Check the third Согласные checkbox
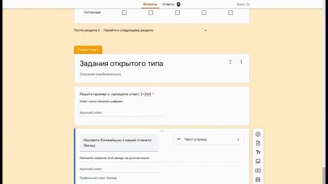Image resolution: width=328 pixels, height=184 pixels. click(x=177, y=13)
